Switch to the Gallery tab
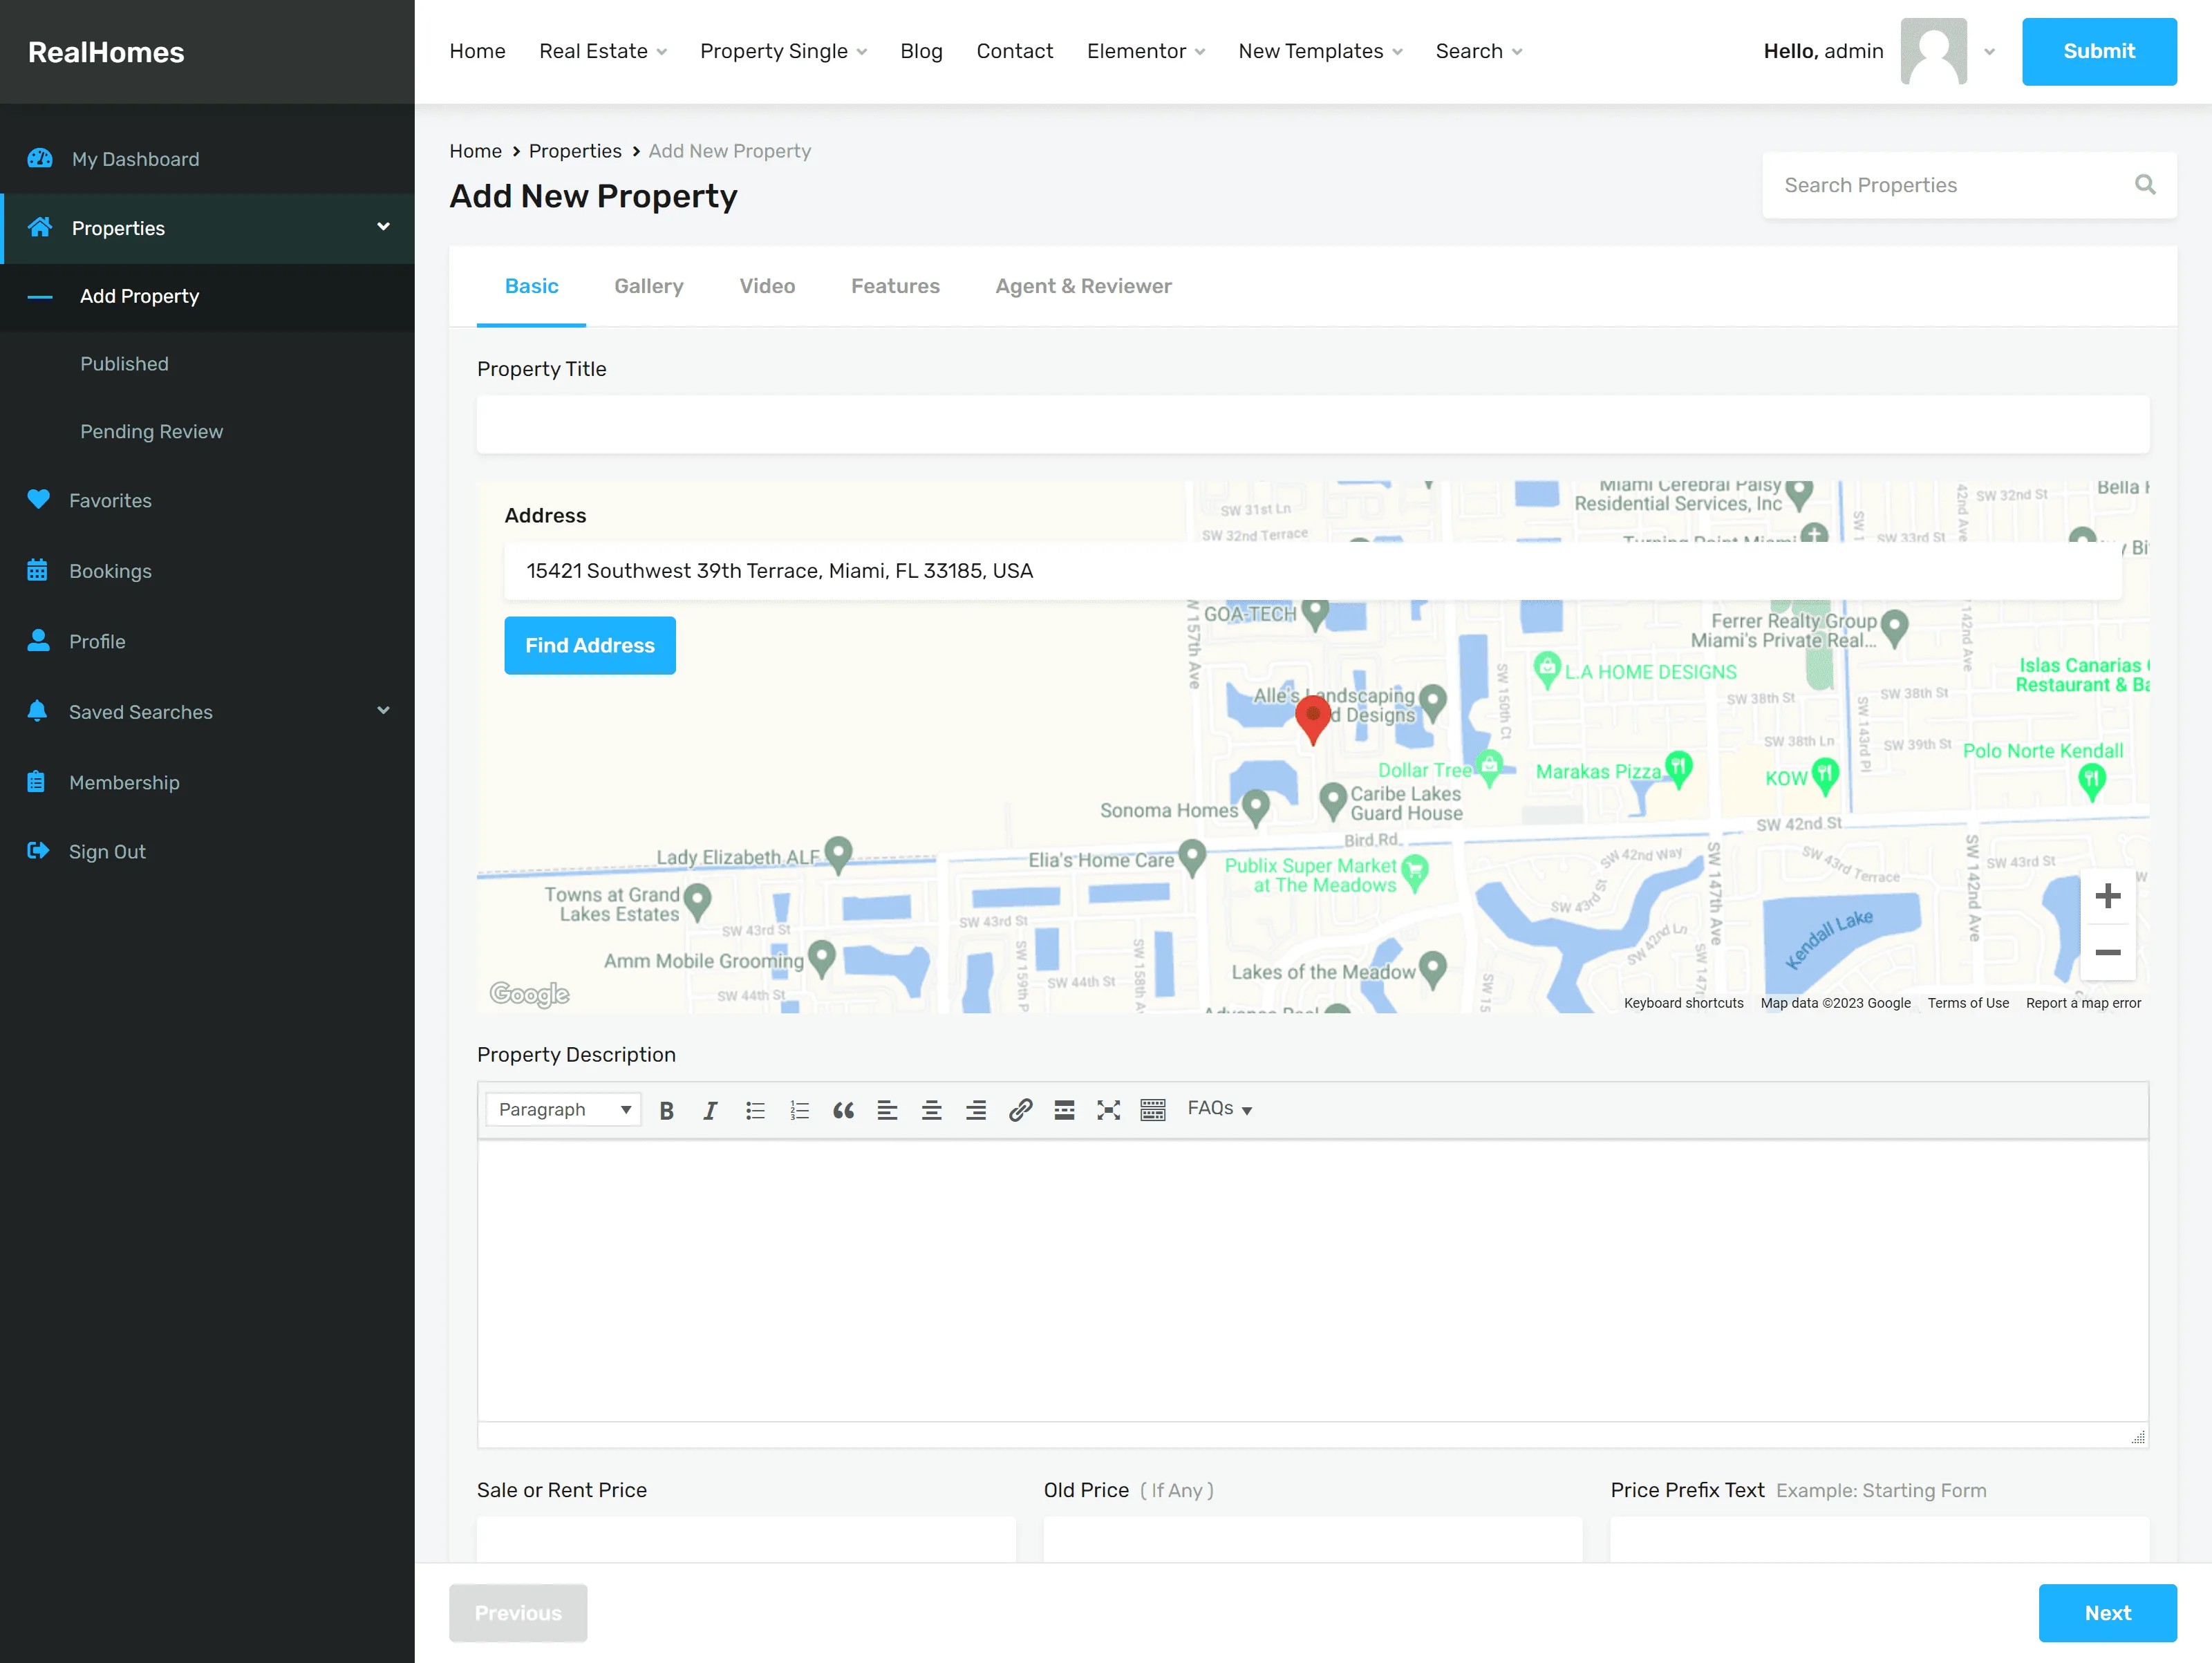Viewport: 2212px width, 1663px height. click(649, 286)
